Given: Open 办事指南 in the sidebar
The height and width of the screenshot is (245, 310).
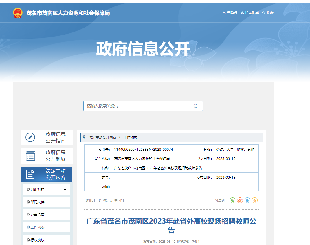Looking at the screenshot, I should [37, 215].
